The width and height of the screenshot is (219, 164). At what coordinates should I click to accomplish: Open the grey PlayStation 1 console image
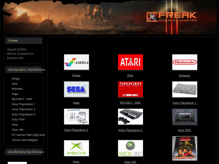point(185,89)
